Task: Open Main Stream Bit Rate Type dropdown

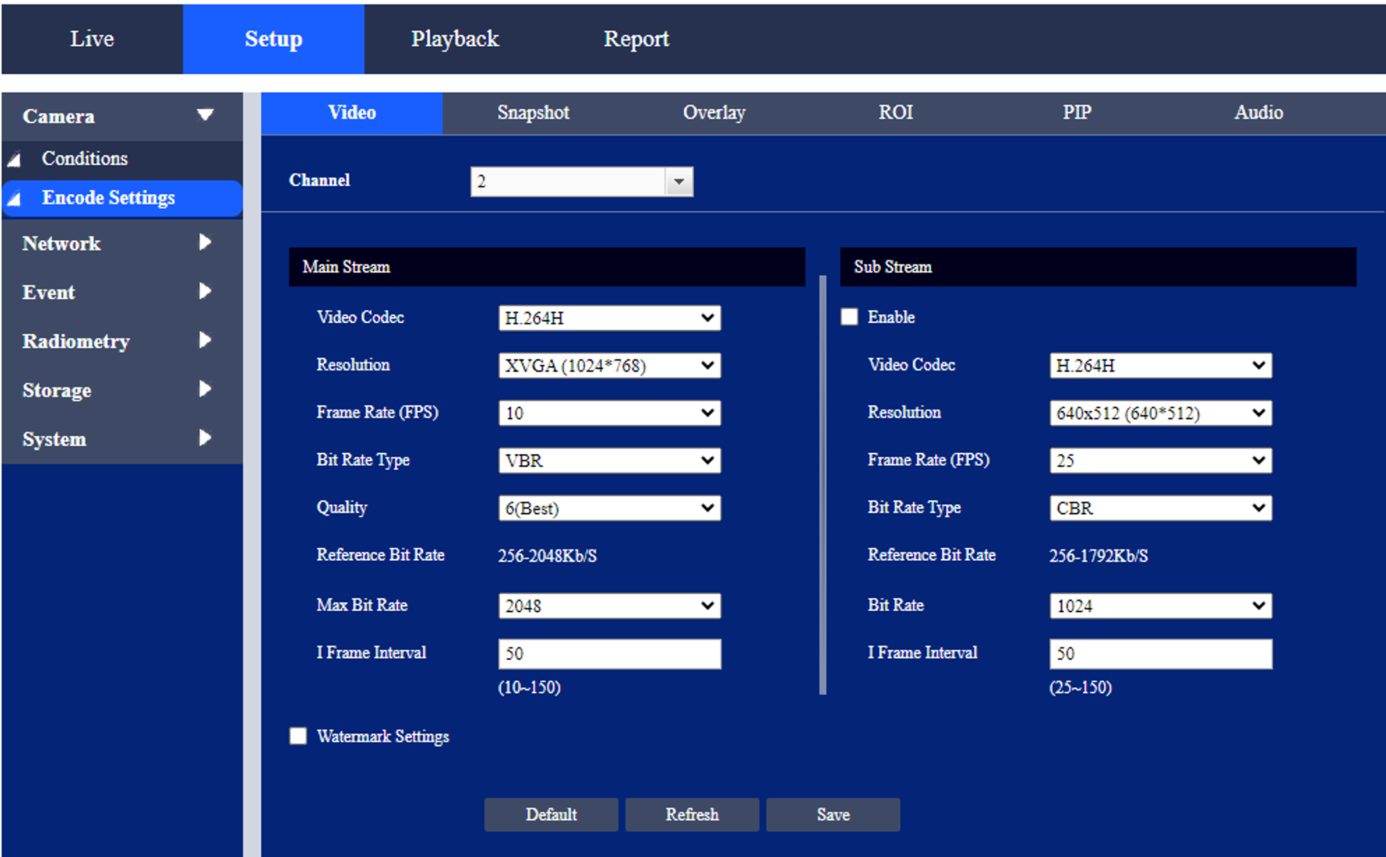Action: (609, 461)
